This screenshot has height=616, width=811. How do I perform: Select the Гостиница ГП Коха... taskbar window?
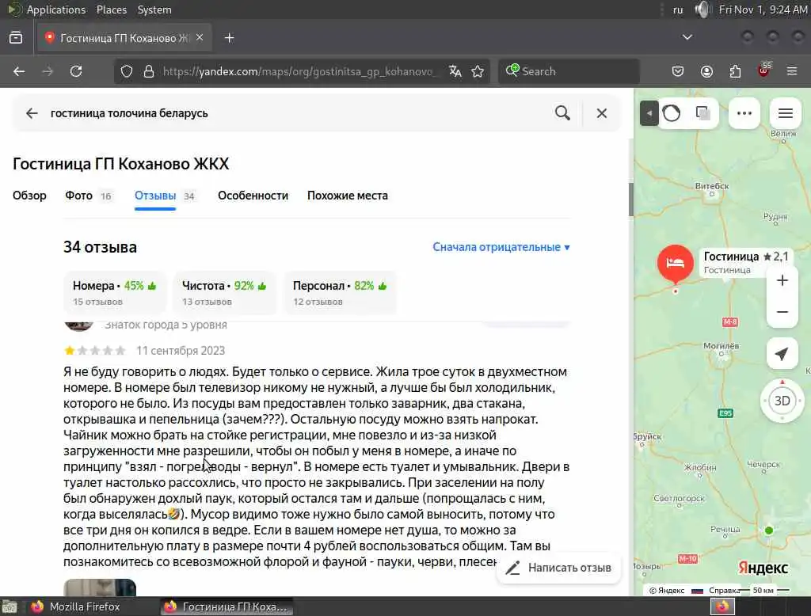[227, 606]
